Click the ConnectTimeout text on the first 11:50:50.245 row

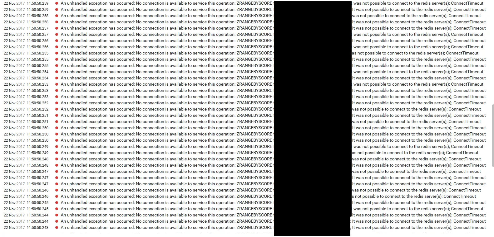(470, 203)
